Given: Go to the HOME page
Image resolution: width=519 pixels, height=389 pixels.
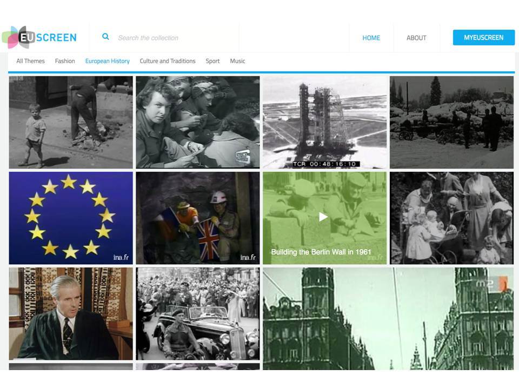Looking at the screenshot, I should coord(371,38).
